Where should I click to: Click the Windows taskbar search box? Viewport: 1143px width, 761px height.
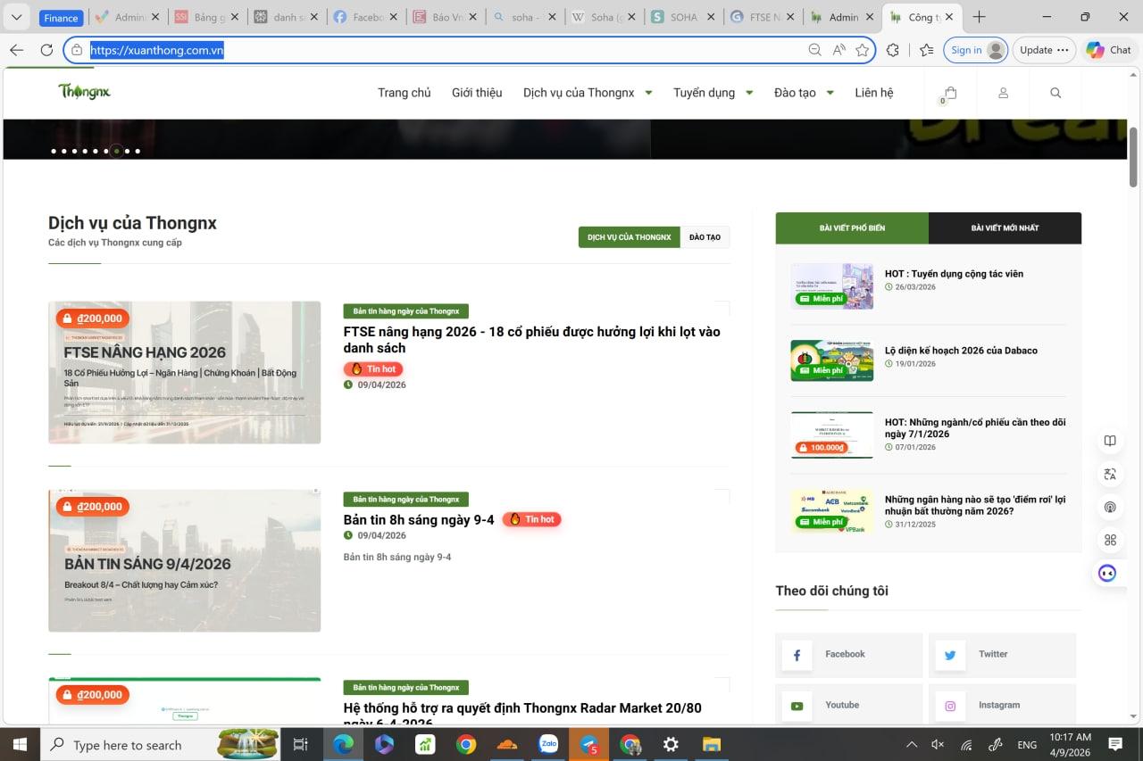161,744
